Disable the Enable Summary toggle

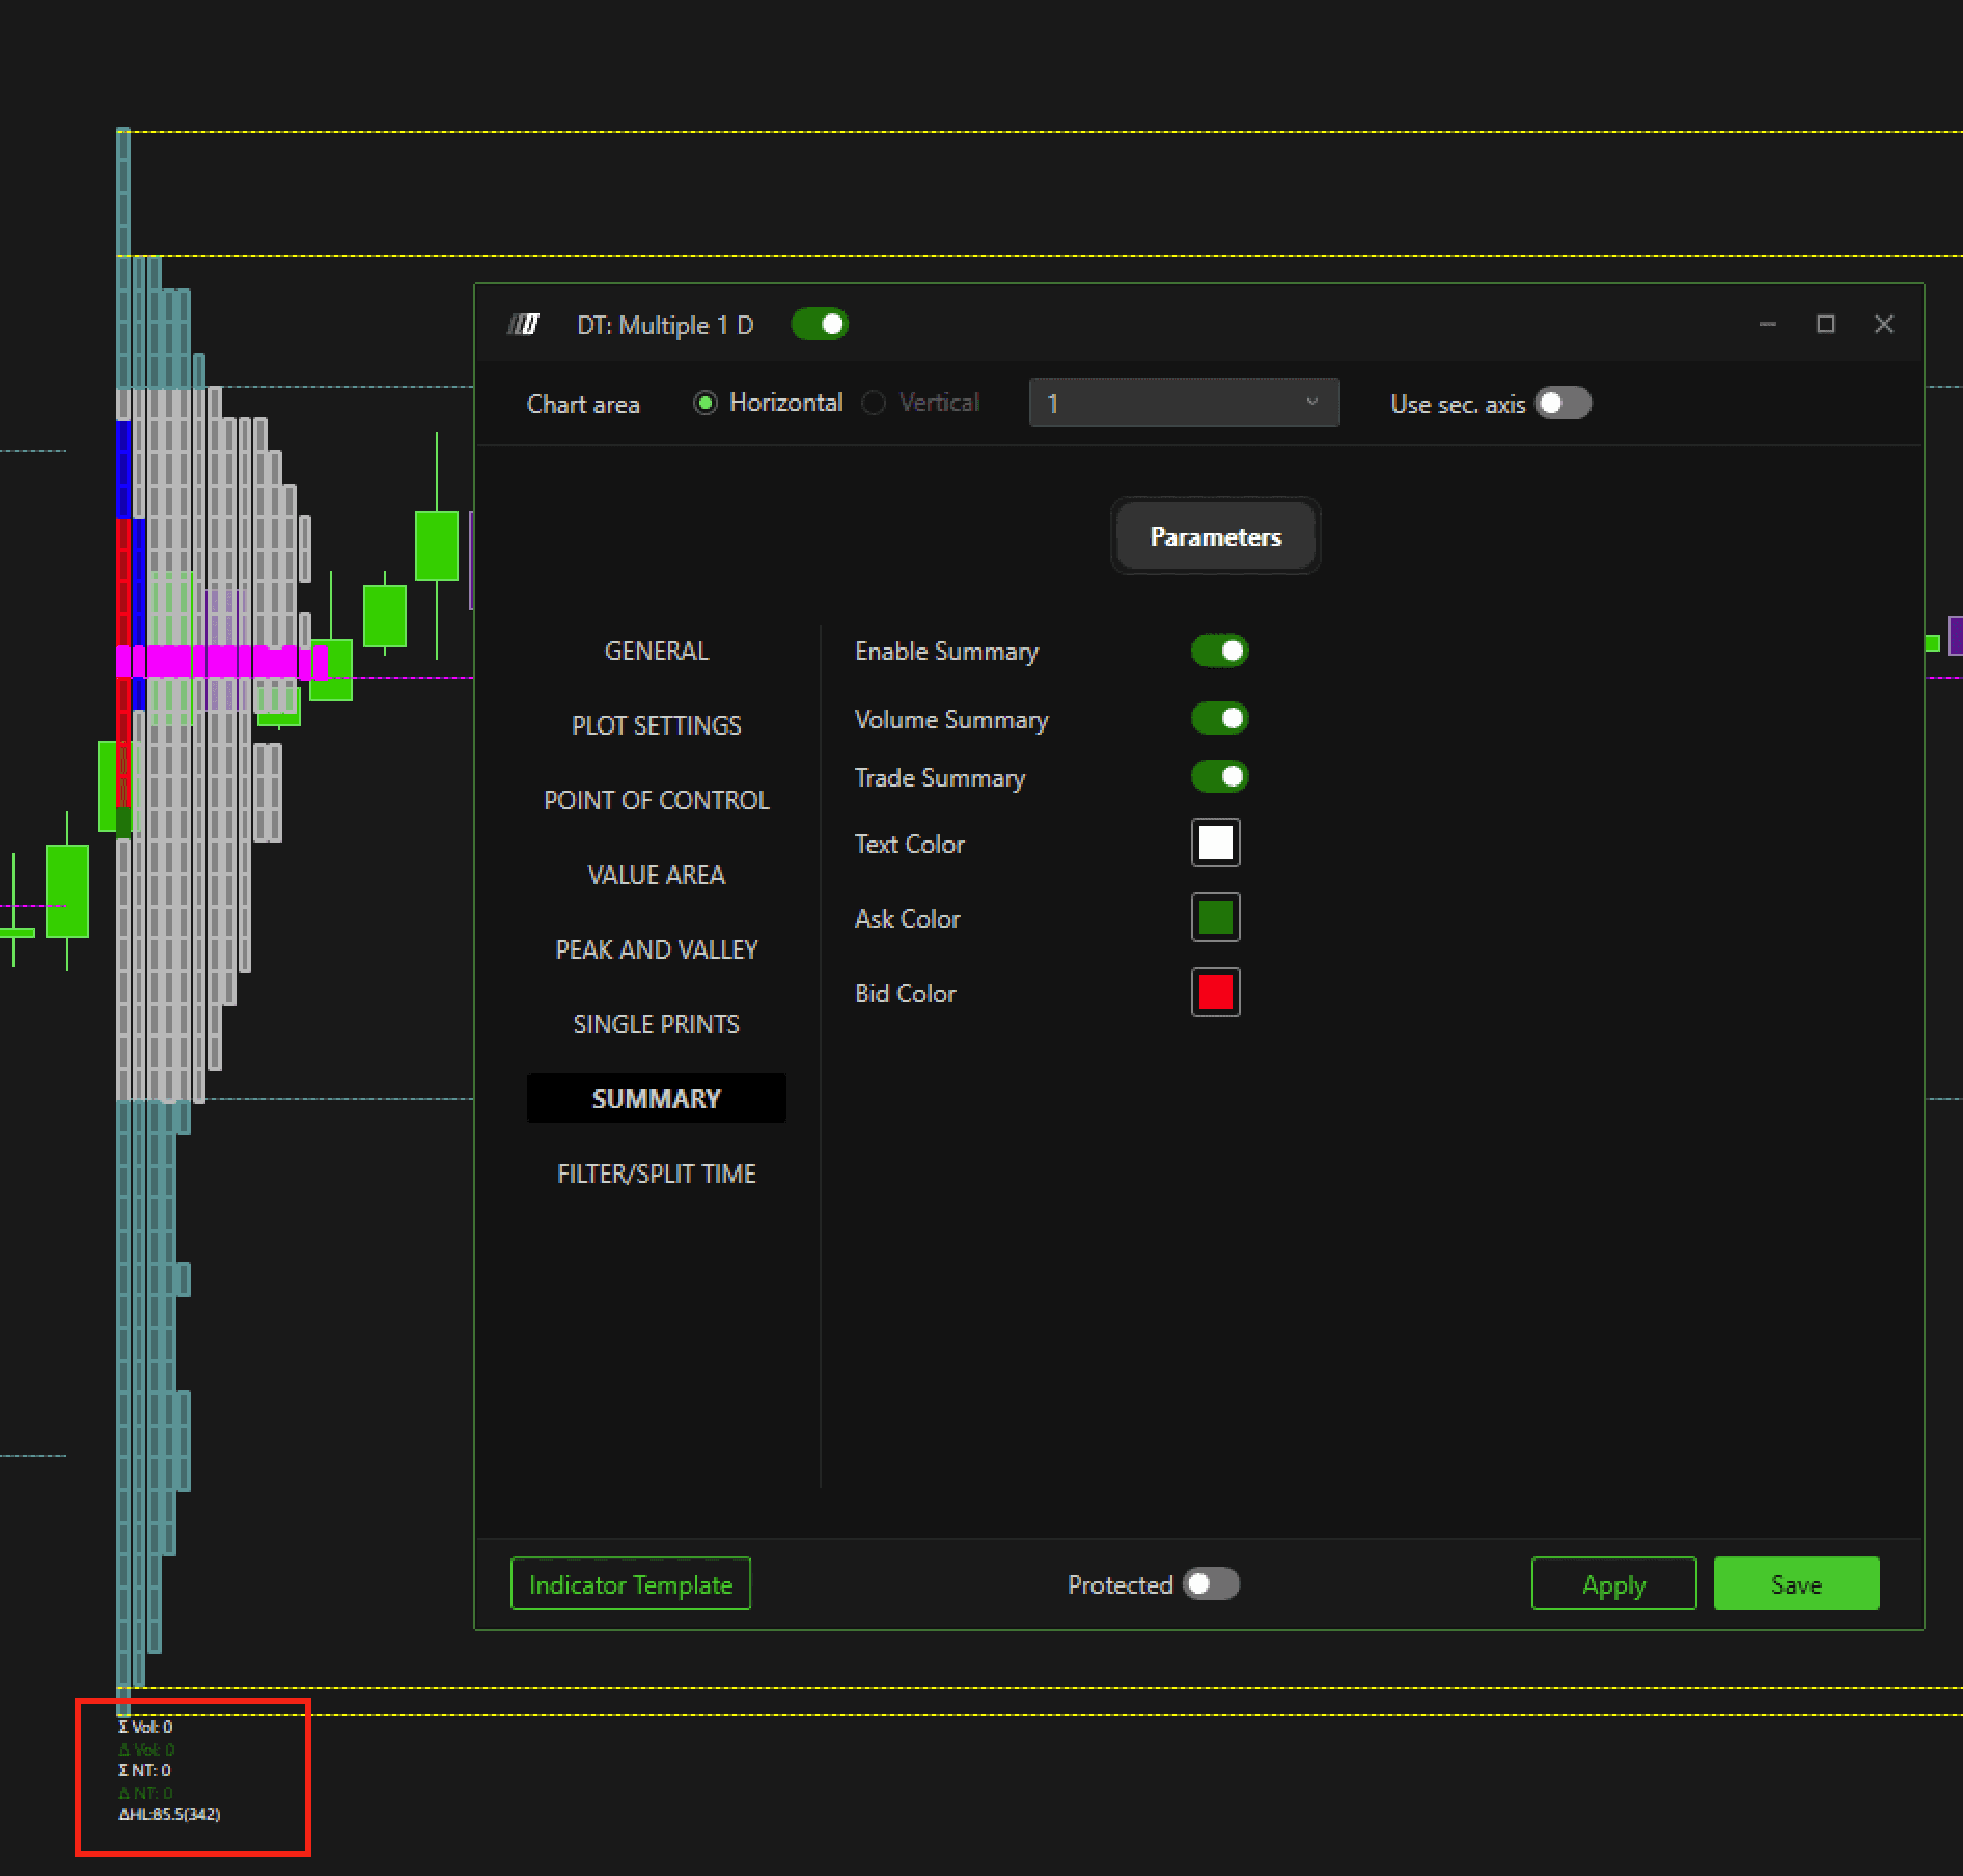pos(1219,651)
